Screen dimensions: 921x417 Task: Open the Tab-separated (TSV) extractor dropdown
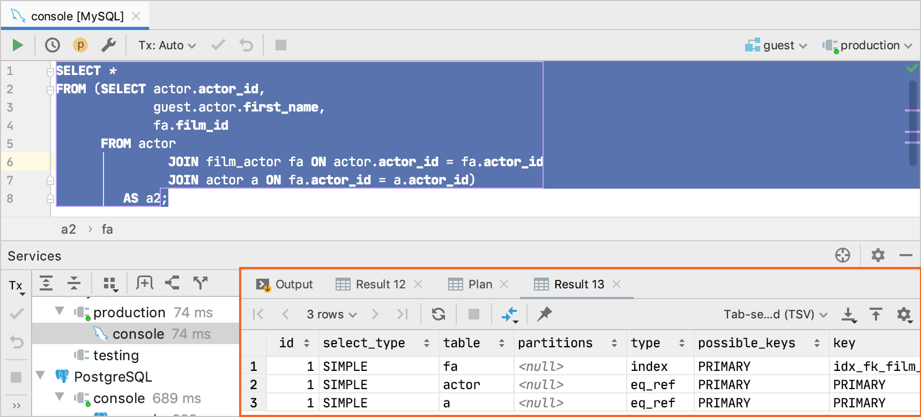(775, 315)
